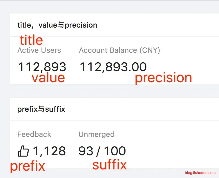The width and height of the screenshot is (219, 178).
Task: Click the red "prefix" annotation
Action: (27, 166)
